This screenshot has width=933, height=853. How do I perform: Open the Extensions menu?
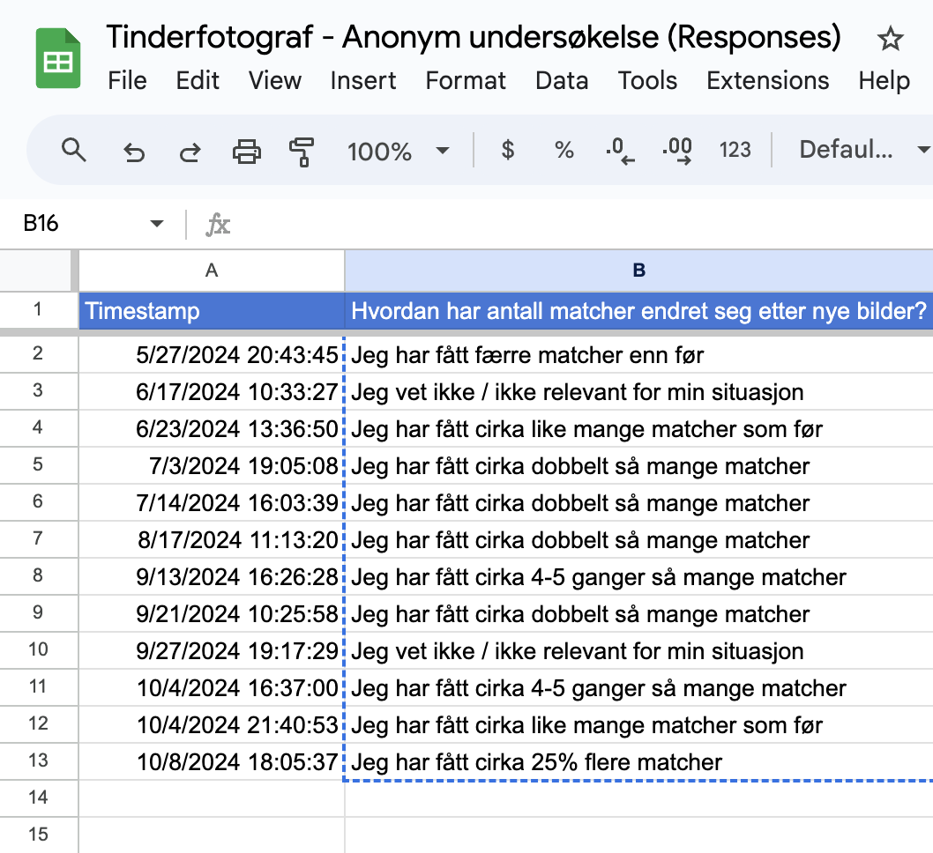pyautogui.click(x=766, y=80)
